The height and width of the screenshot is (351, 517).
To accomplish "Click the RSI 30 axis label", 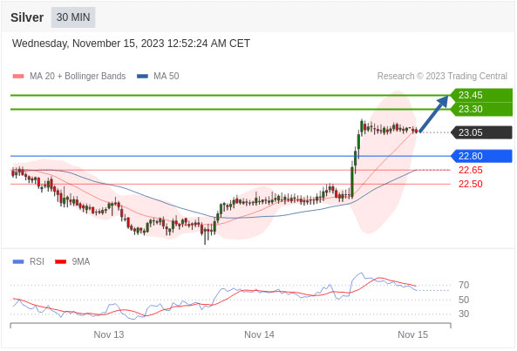I will (x=464, y=314).
